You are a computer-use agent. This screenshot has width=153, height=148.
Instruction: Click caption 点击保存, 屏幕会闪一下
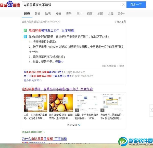(x=112, y=116)
